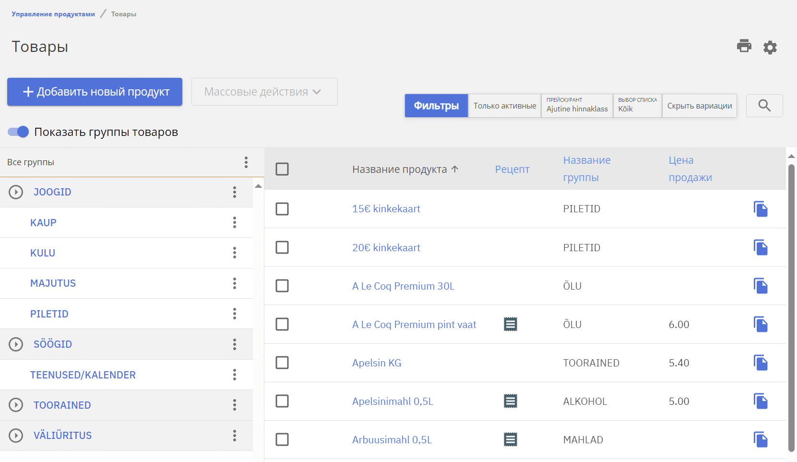Open the three-dot menu for PILETID group
The width and height of the screenshot is (797, 462).
pos(234,314)
